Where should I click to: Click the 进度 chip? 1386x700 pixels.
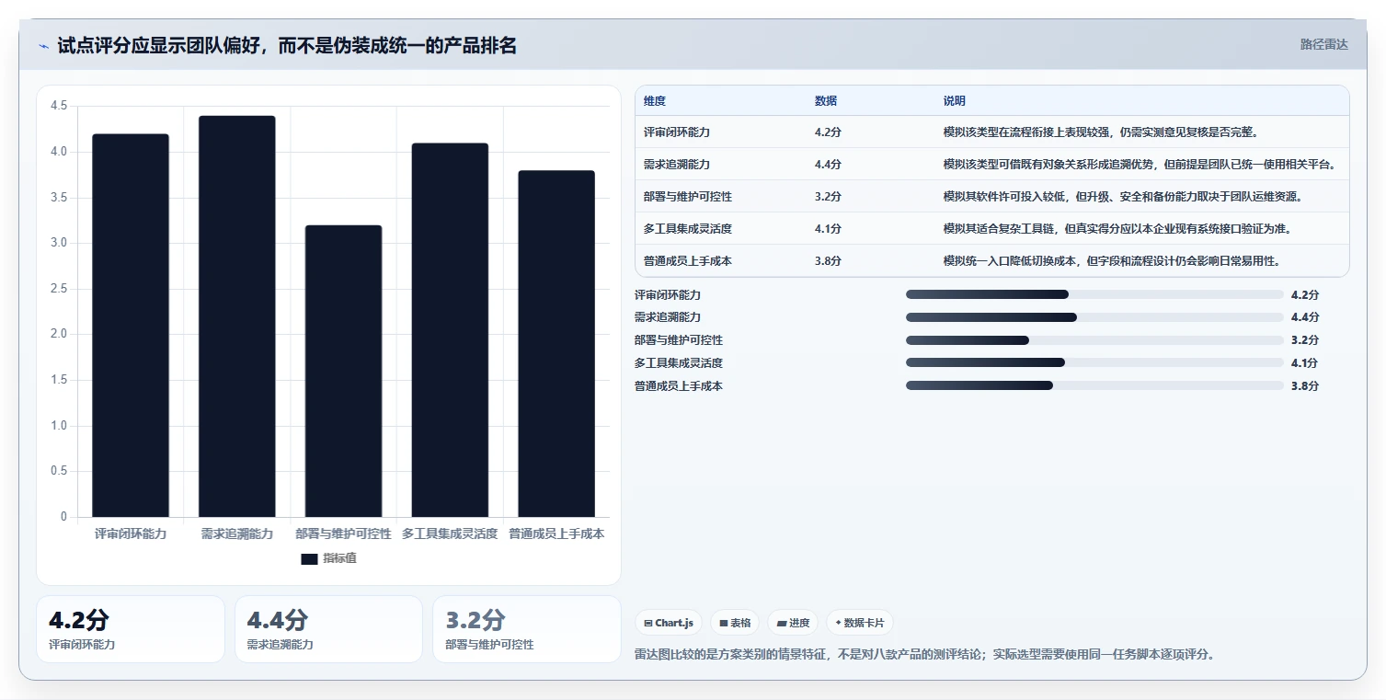(793, 623)
